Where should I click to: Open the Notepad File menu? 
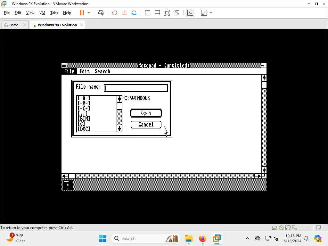(x=69, y=71)
